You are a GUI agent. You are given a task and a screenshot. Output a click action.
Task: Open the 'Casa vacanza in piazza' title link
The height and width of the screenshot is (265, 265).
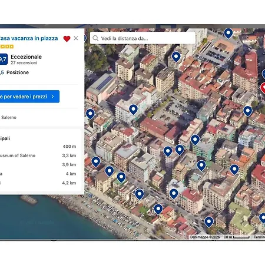pyautogui.click(x=29, y=38)
